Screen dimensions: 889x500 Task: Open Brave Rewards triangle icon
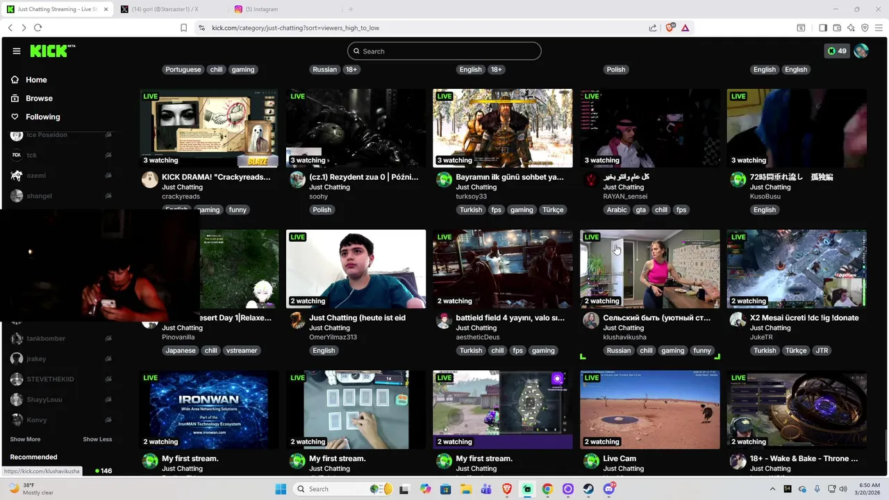pyautogui.click(x=685, y=28)
